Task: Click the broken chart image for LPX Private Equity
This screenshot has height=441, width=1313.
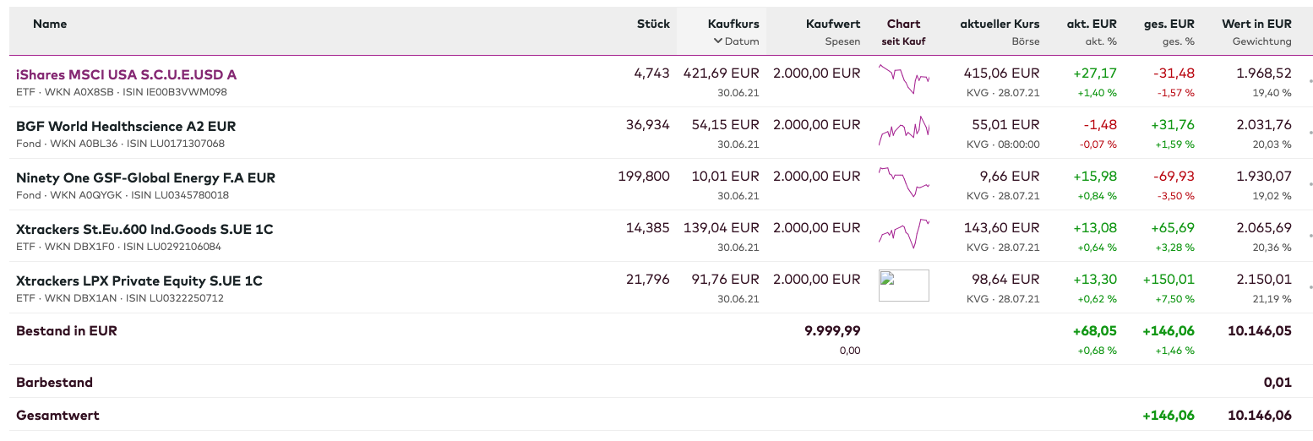Action: [903, 286]
